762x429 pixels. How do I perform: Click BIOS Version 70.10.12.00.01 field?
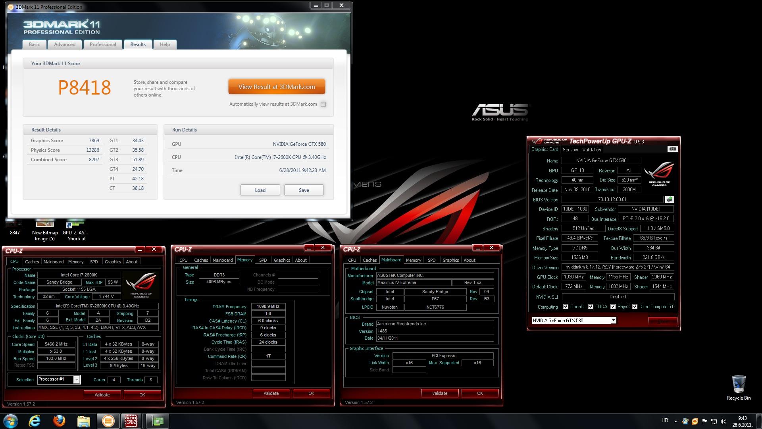[x=612, y=199]
